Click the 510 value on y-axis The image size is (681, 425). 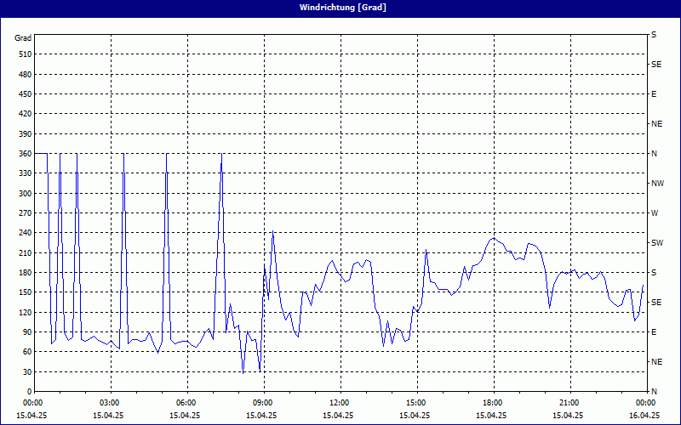(x=24, y=54)
